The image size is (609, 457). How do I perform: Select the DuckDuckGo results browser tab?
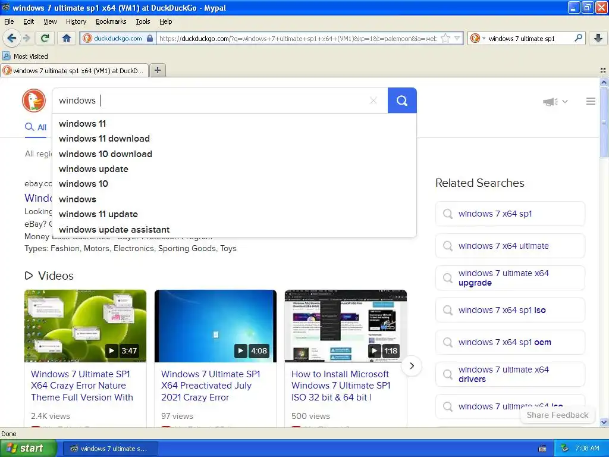click(x=74, y=70)
